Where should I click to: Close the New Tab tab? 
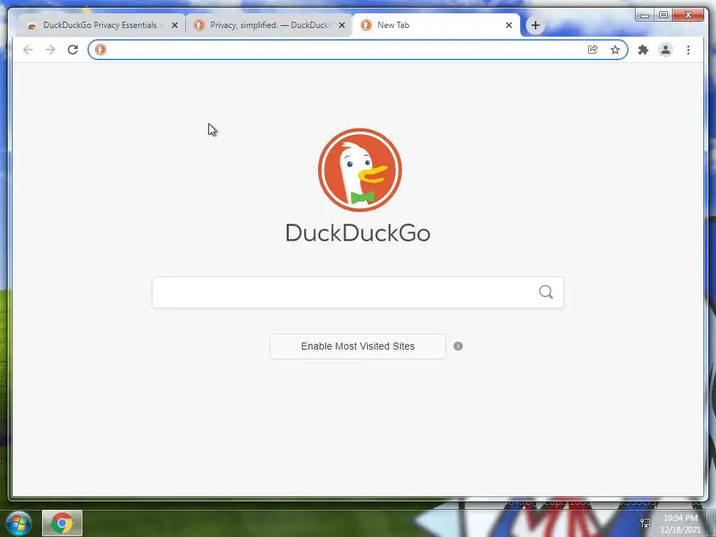509,25
